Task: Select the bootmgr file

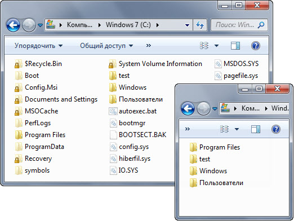Action: click(x=127, y=123)
